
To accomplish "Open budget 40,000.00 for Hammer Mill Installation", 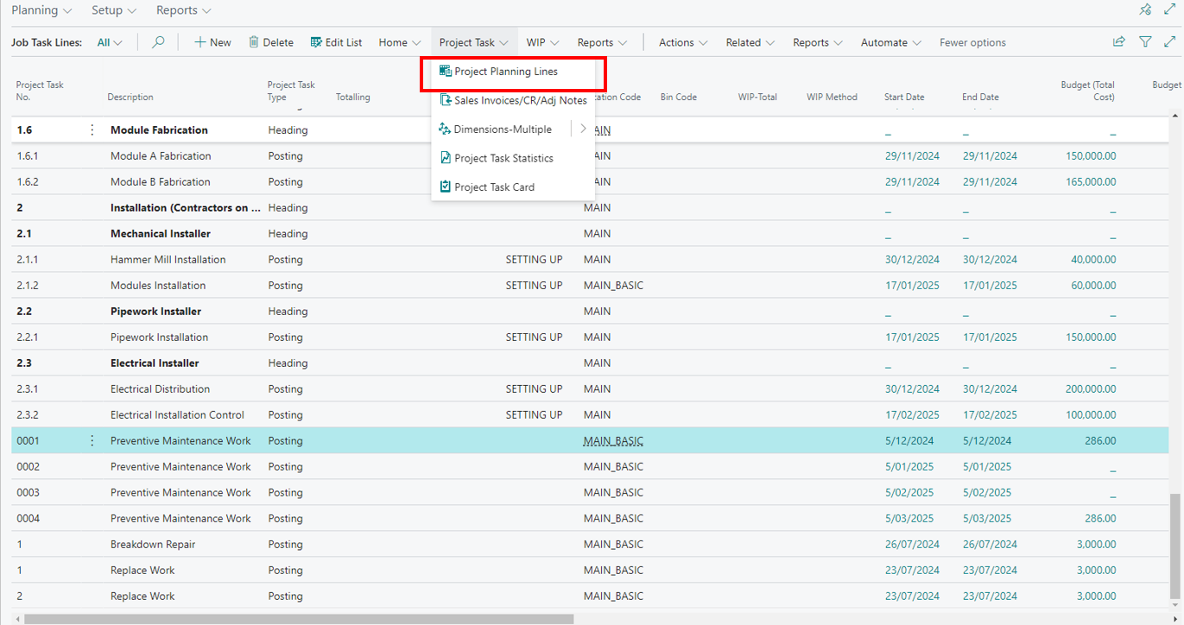I will pyautogui.click(x=1093, y=260).
